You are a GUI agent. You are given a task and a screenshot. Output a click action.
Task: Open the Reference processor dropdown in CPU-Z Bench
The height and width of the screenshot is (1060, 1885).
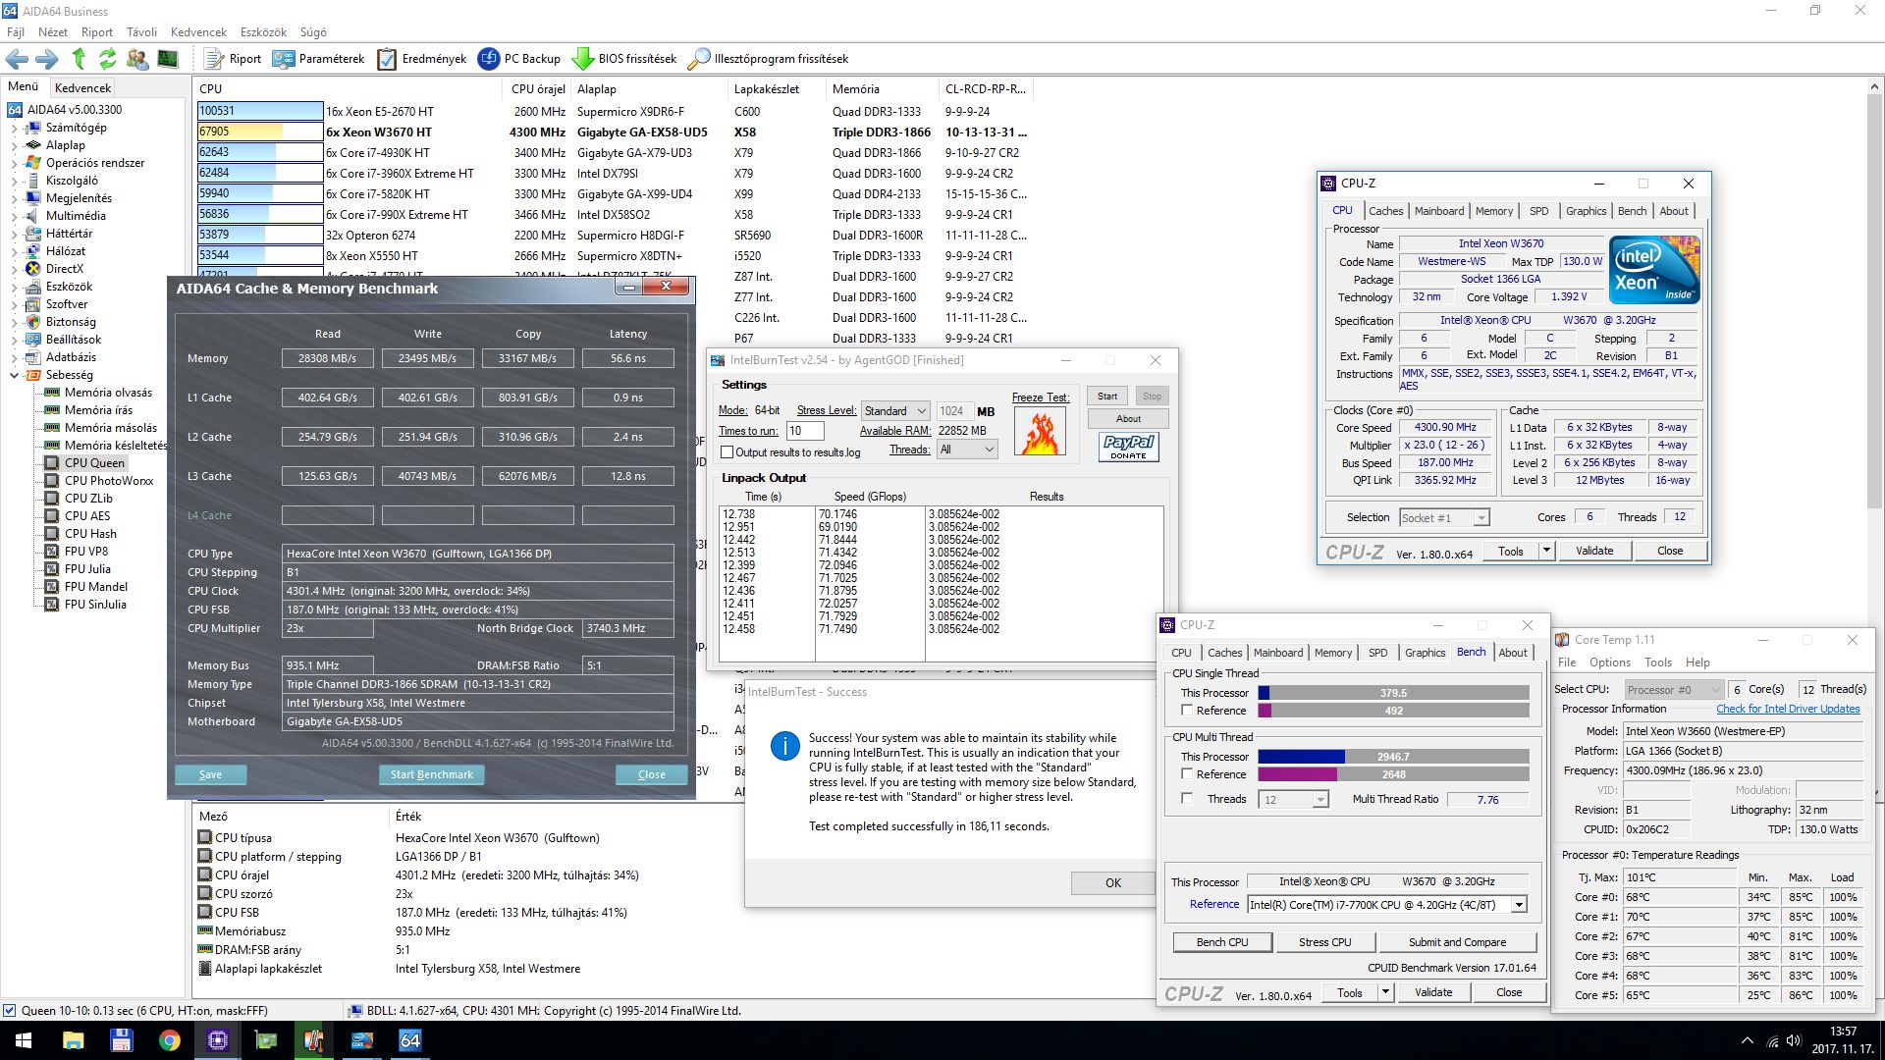point(1386,905)
